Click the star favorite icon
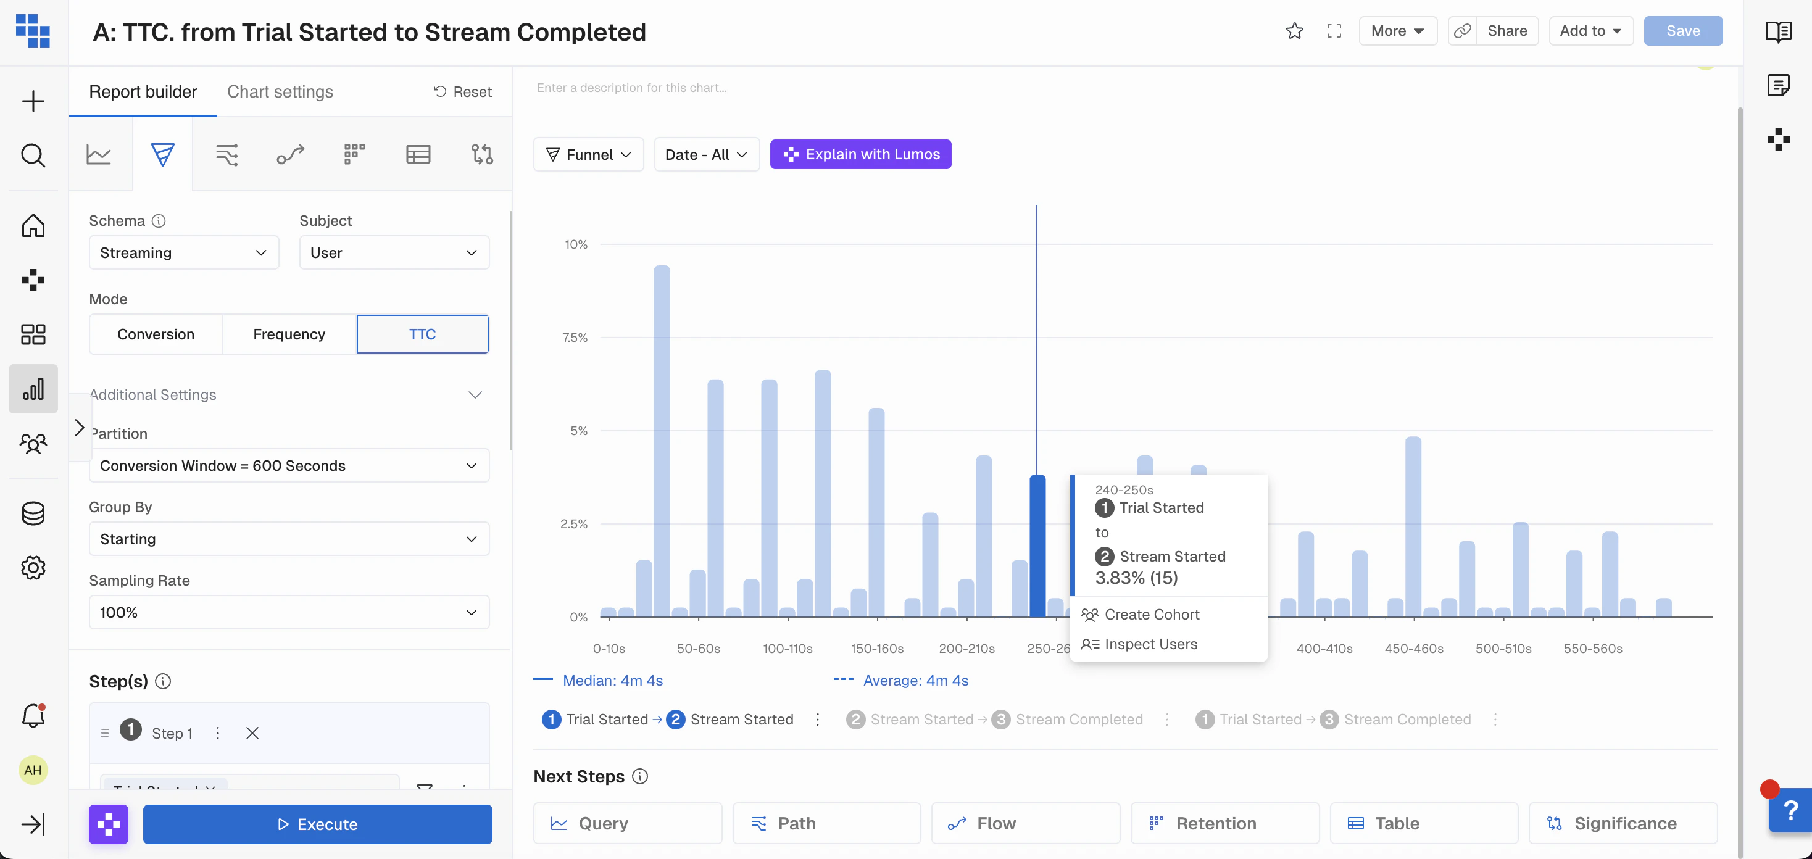The image size is (1812, 859). [1294, 31]
